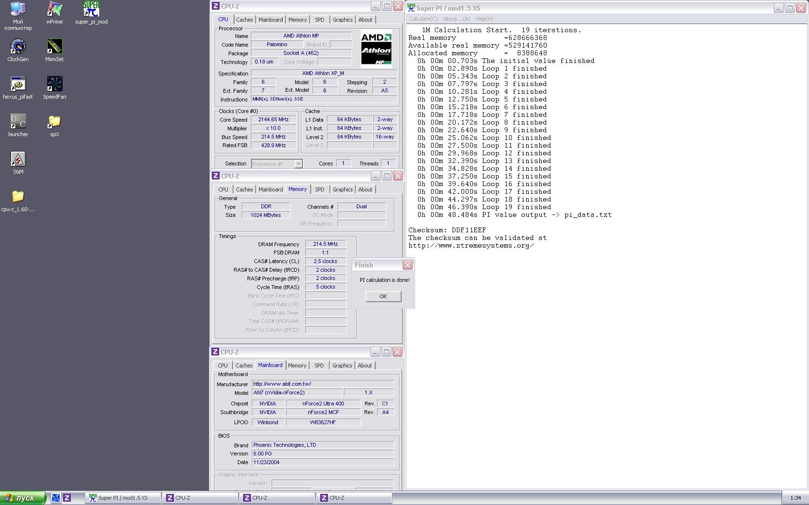The width and height of the screenshot is (809, 505).
Task: Click the Multiplier x 10.0 field
Action: (x=274, y=128)
